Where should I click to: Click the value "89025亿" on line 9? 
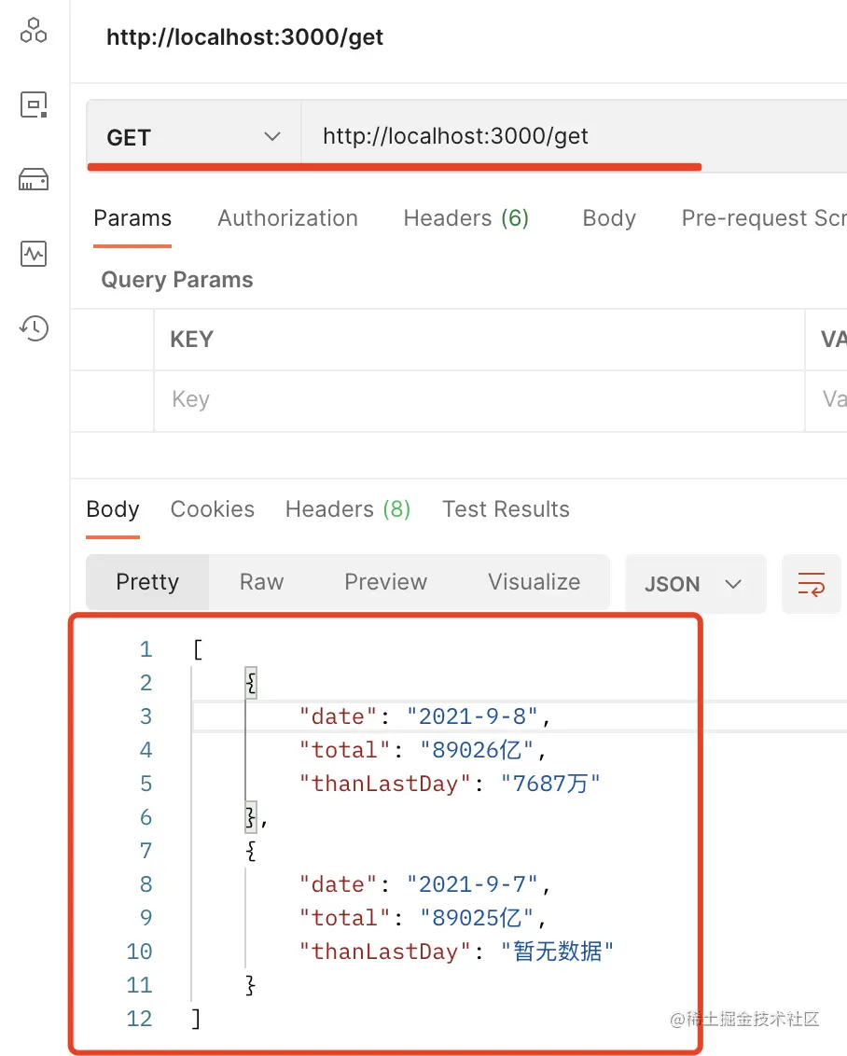(x=477, y=918)
